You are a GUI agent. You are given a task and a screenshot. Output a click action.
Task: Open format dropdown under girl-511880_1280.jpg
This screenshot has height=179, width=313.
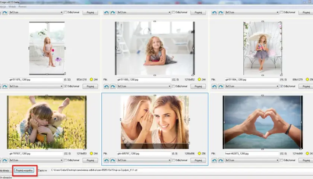144,86
